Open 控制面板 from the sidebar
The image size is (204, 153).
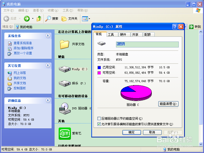[x=20, y=88]
